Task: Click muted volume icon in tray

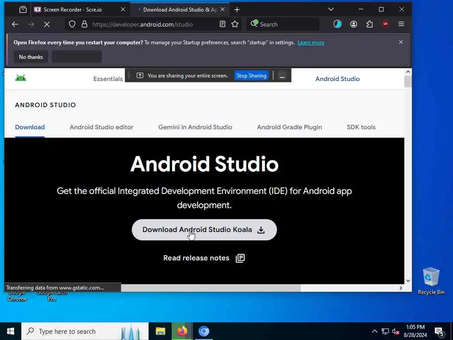Action: [396, 332]
